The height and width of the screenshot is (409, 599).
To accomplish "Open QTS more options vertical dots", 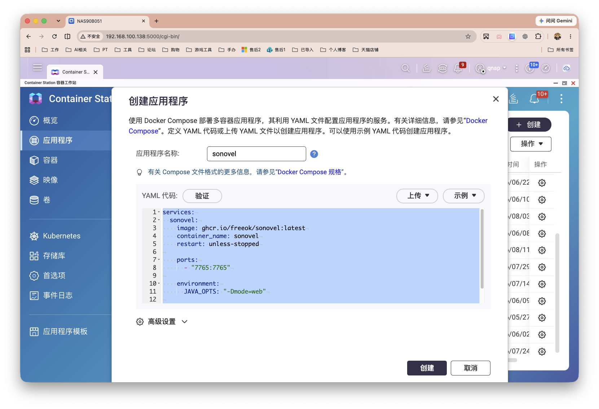I will click(x=516, y=68).
